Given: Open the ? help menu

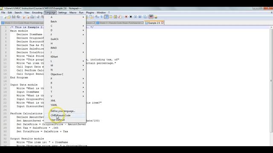Looking at the screenshot, I should point(109,12).
